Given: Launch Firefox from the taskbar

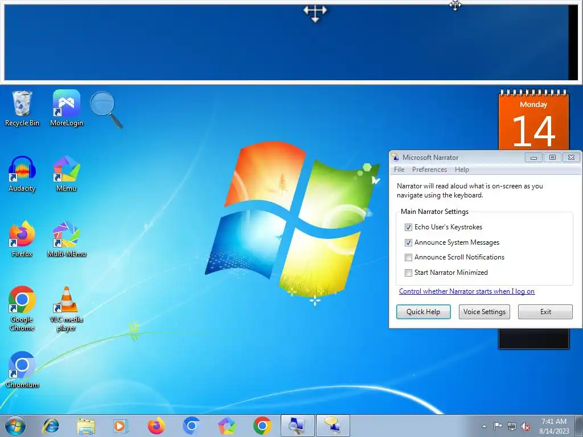Looking at the screenshot, I should coord(156,426).
